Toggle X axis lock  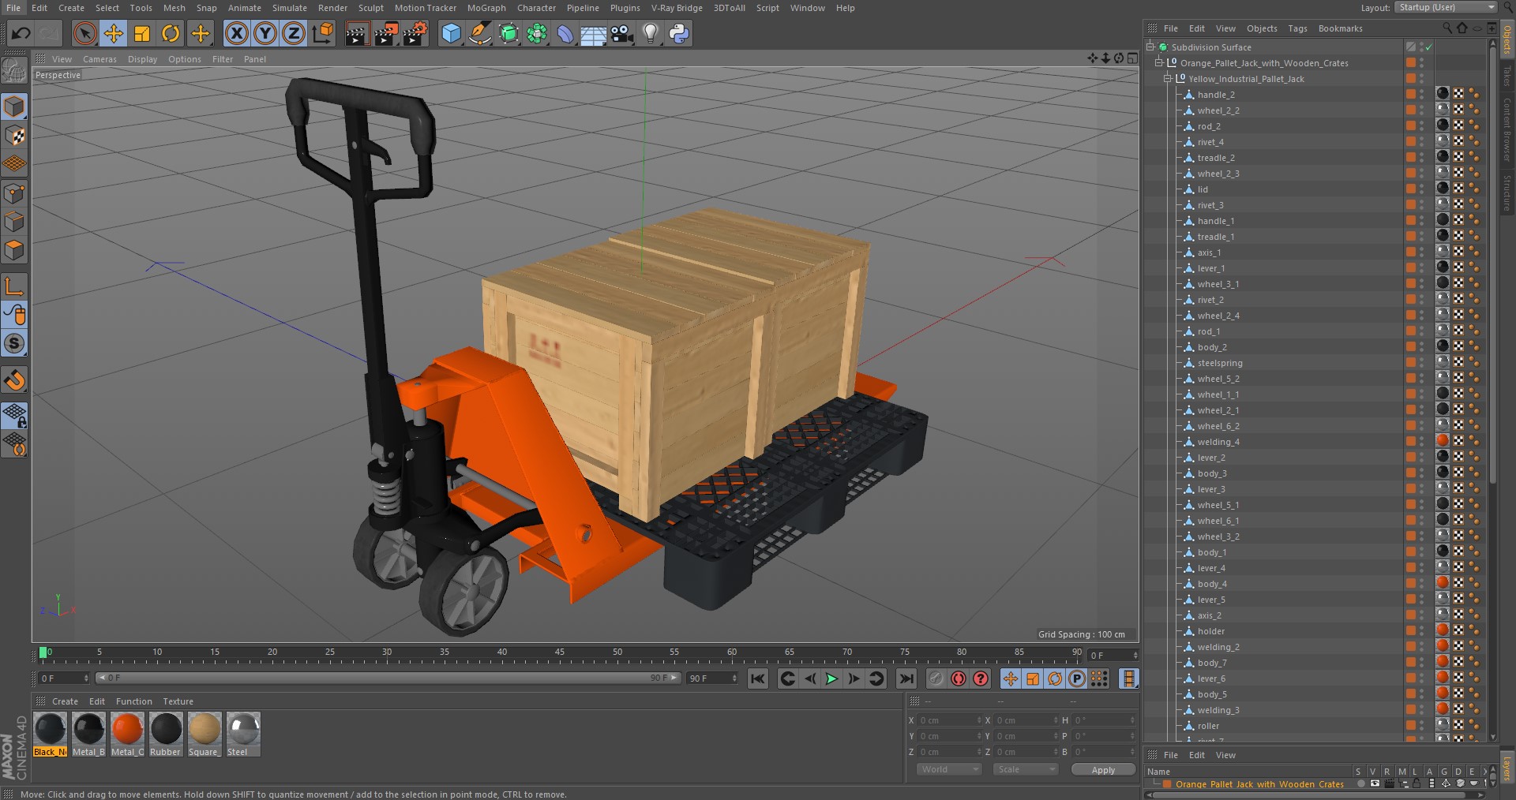[236, 33]
